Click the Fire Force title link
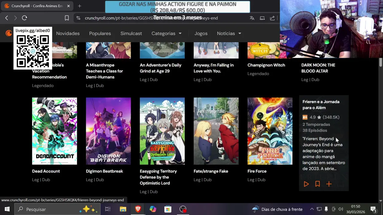This screenshot has width=383, height=215. (x=257, y=171)
